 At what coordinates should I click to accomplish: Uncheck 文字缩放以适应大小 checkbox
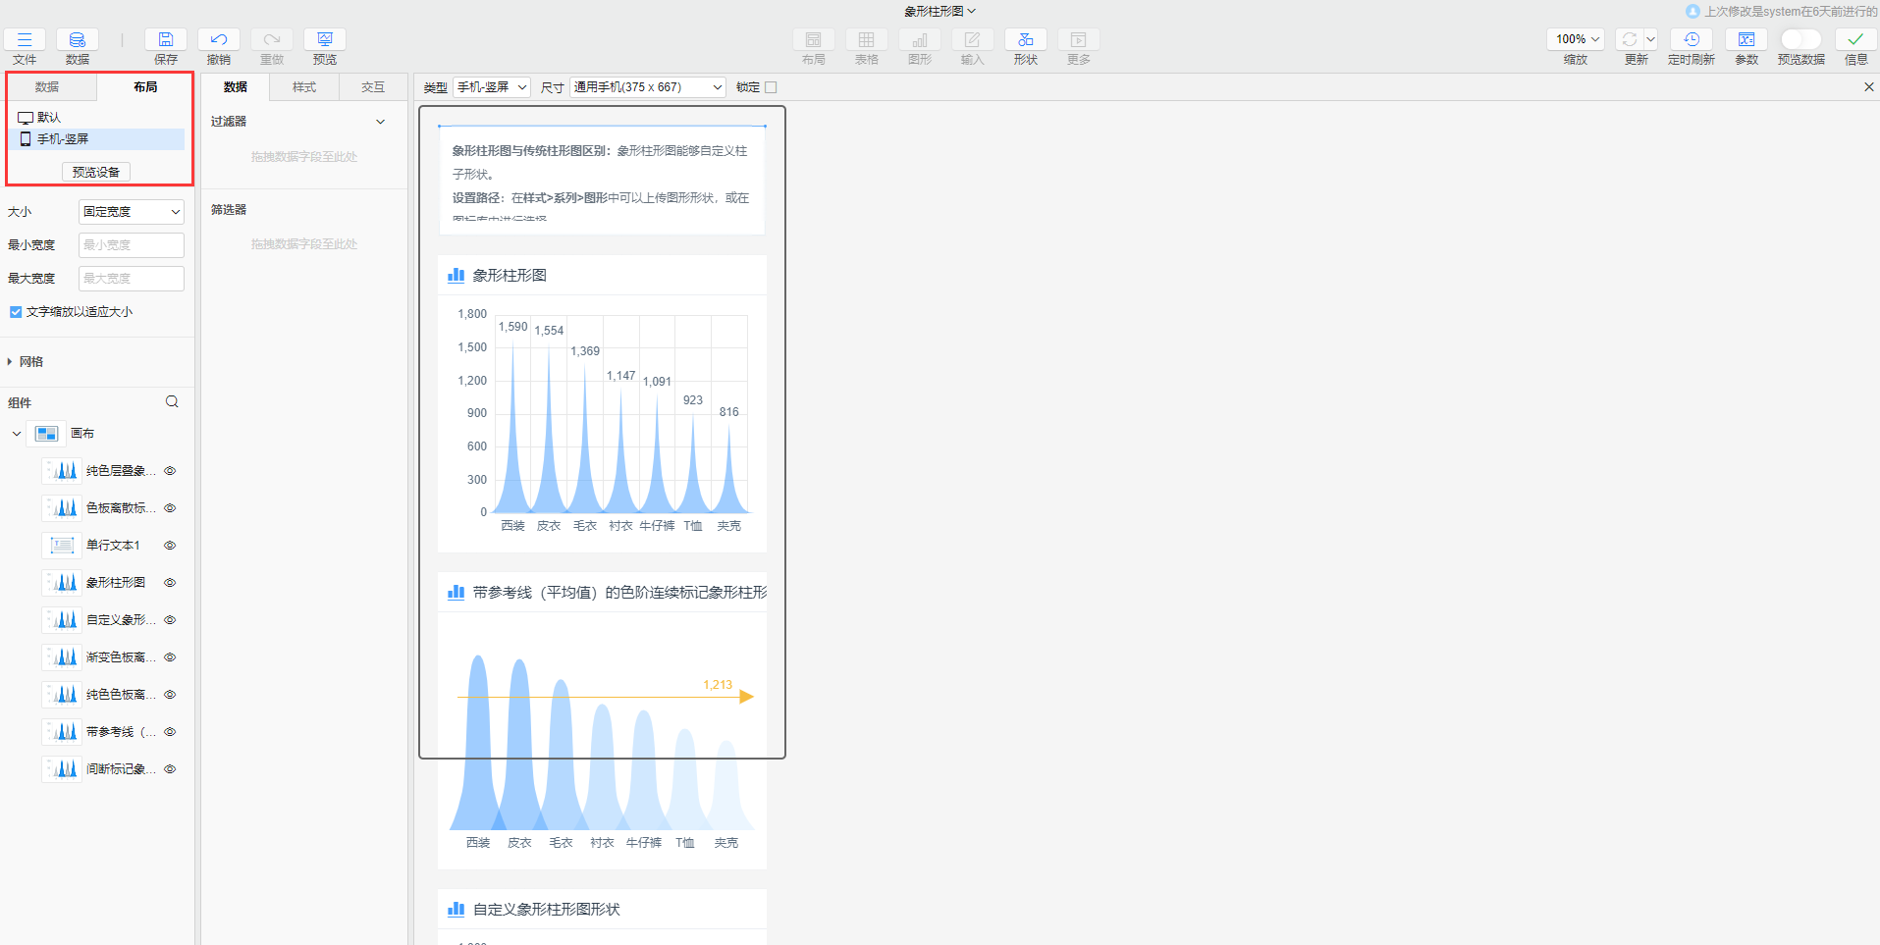point(16,312)
